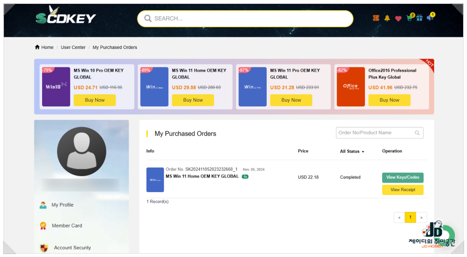Focus Order No/Product Name search field

(379, 133)
